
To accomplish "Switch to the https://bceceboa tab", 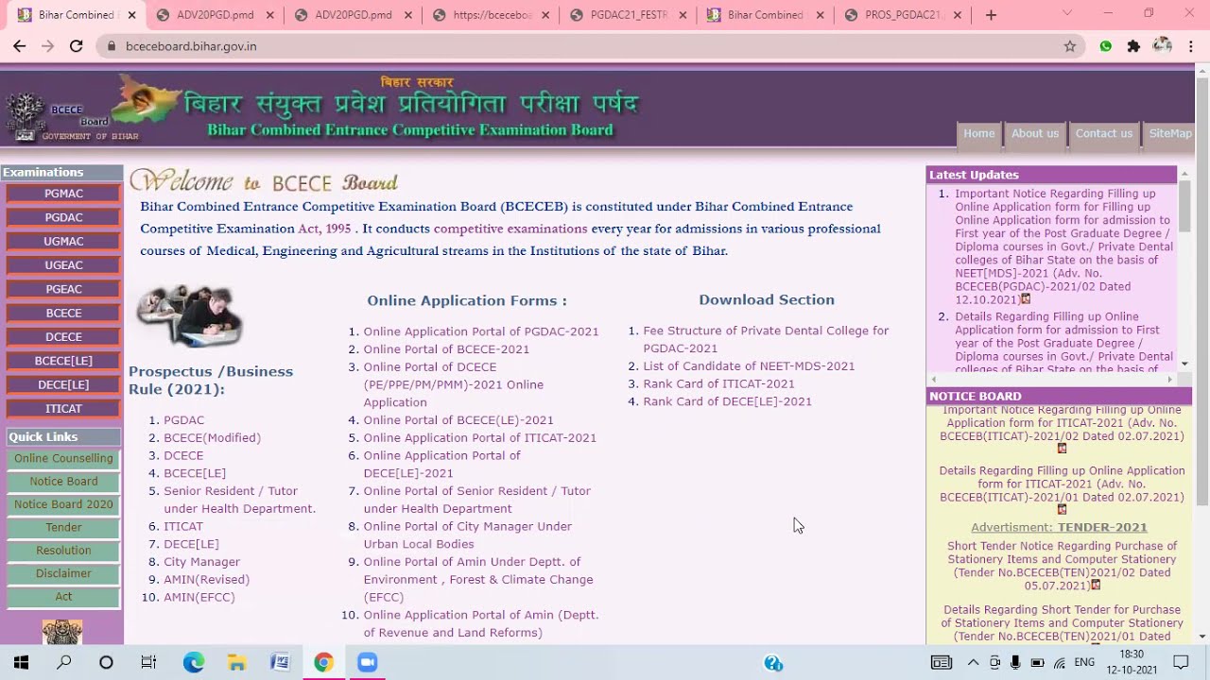I will 493,15.
